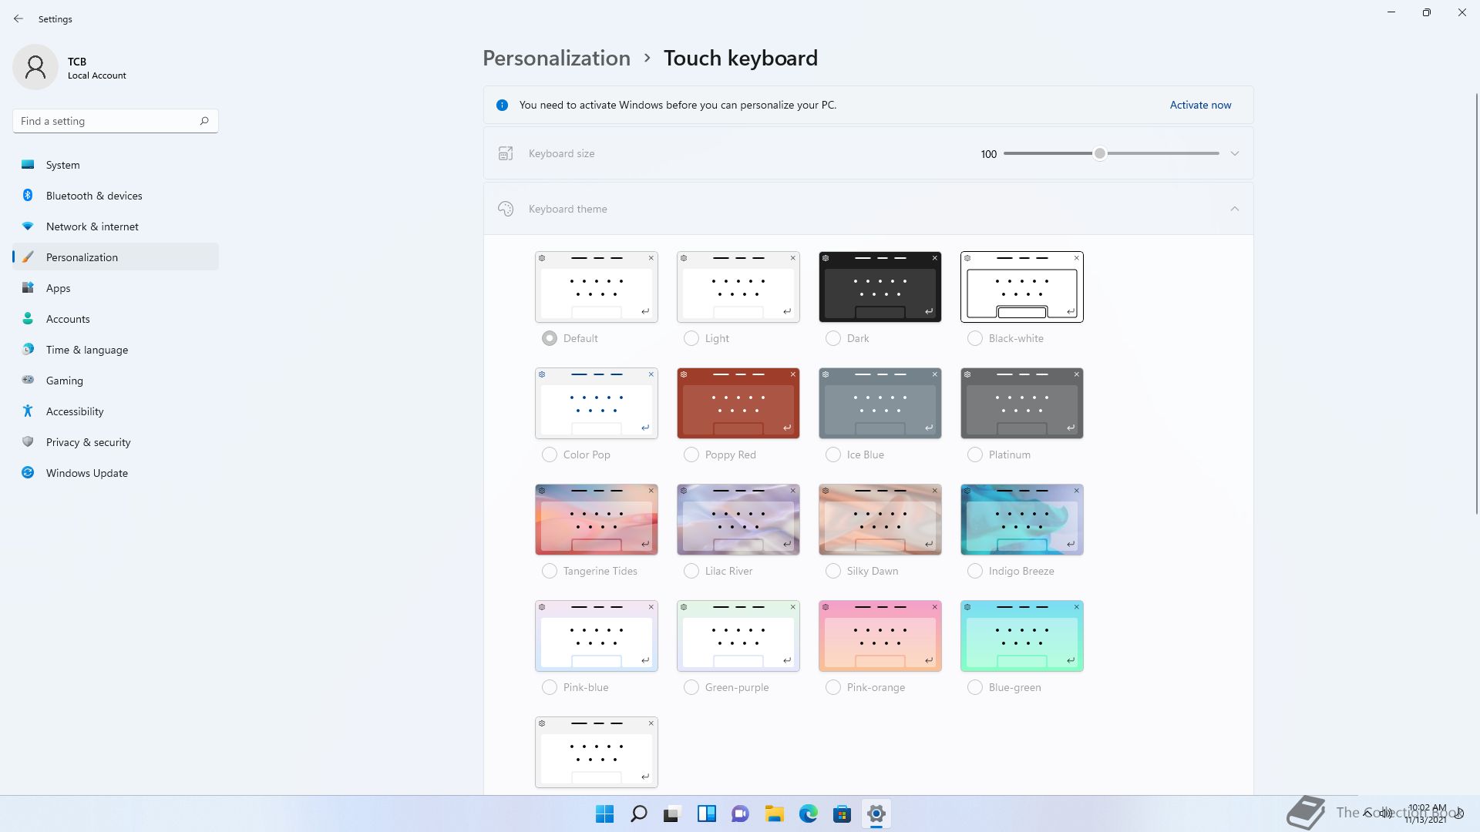Expand the Keyboard size section chevron
This screenshot has width=1480, height=832.
tap(1234, 153)
